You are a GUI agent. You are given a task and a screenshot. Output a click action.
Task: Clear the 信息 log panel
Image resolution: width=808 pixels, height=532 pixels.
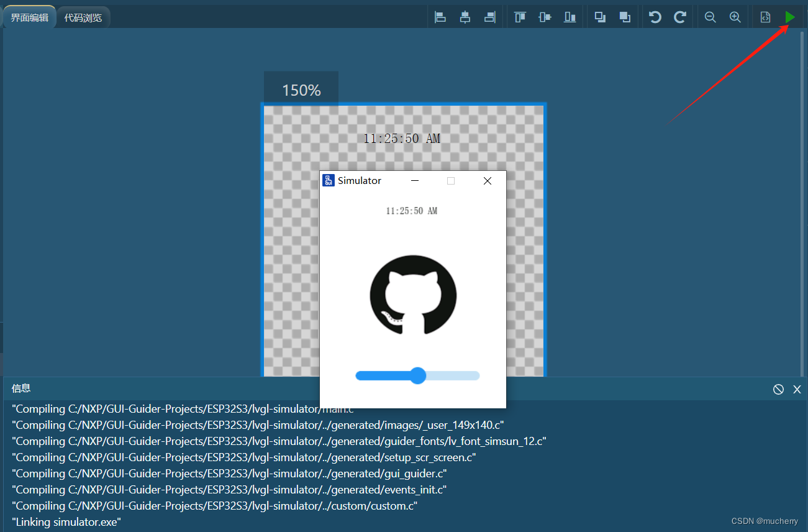coord(778,389)
